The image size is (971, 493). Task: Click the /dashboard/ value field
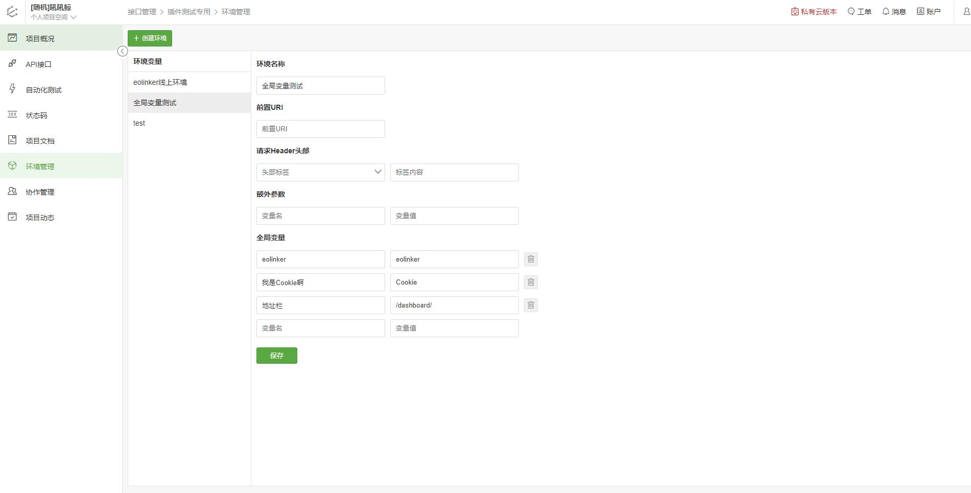[x=455, y=305]
